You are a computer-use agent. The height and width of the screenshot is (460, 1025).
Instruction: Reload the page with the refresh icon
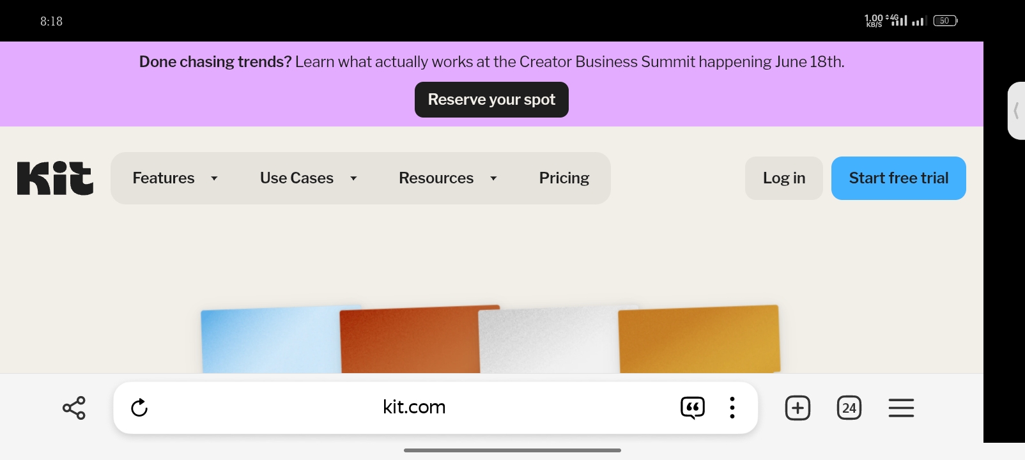(139, 408)
